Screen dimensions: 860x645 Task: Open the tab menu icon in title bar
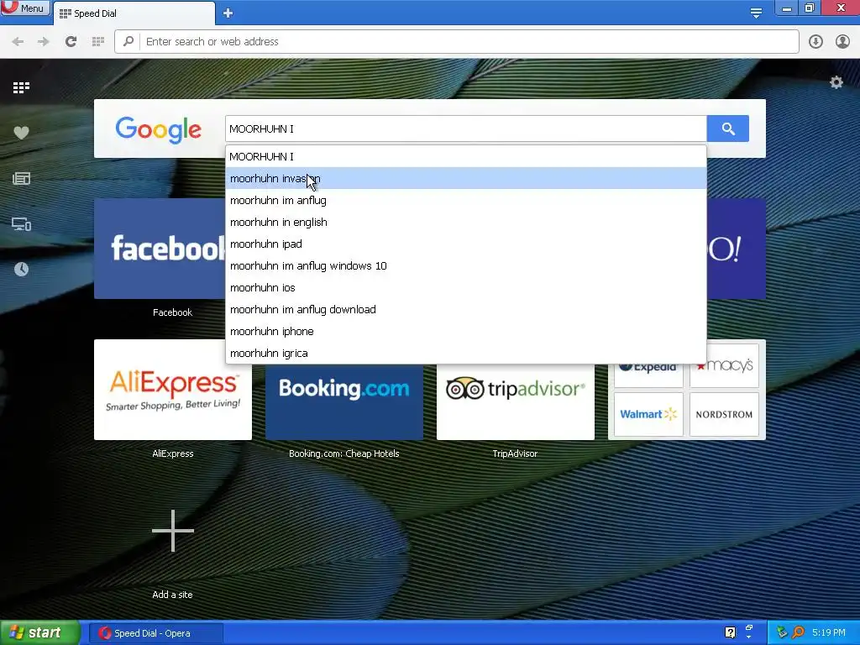point(756,13)
